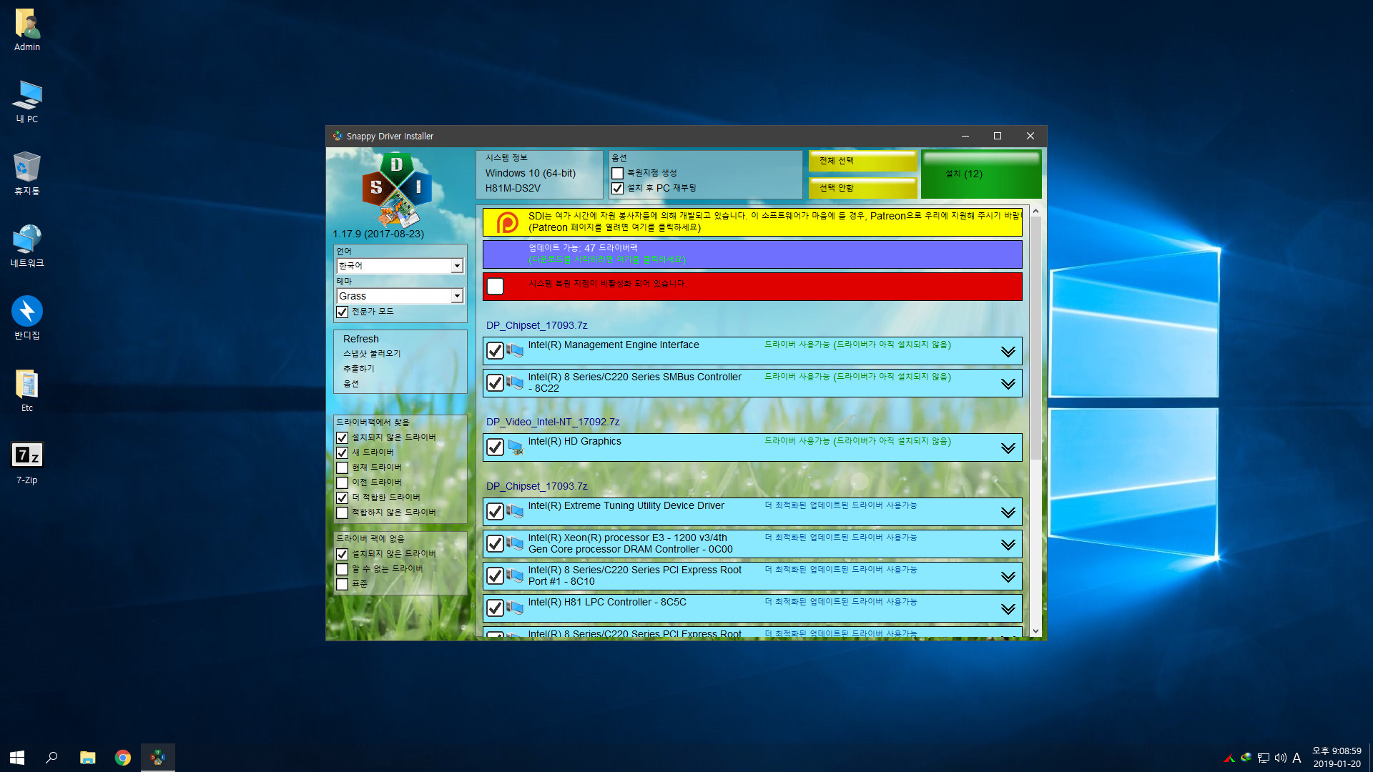The image size is (1373, 772).
Task: Click green 설치 (12) install button
Action: pyautogui.click(x=981, y=174)
